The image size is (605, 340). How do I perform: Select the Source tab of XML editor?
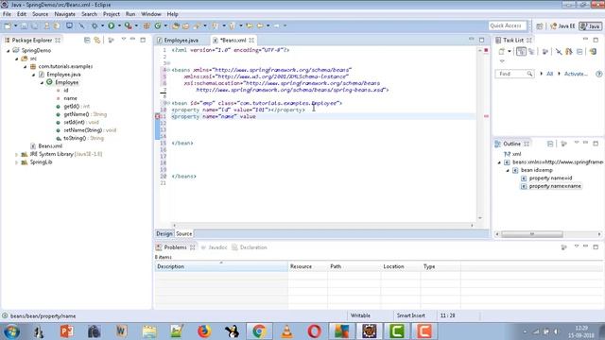[183, 233]
